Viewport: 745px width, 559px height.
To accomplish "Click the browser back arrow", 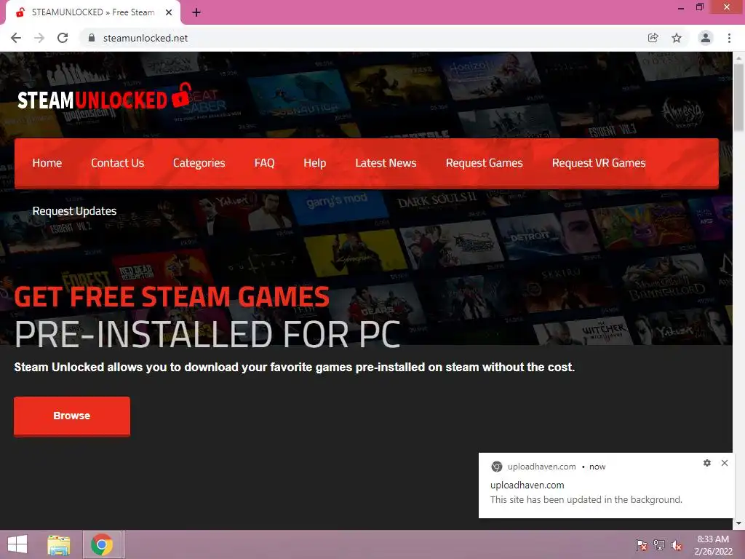I will tap(16, 38).
